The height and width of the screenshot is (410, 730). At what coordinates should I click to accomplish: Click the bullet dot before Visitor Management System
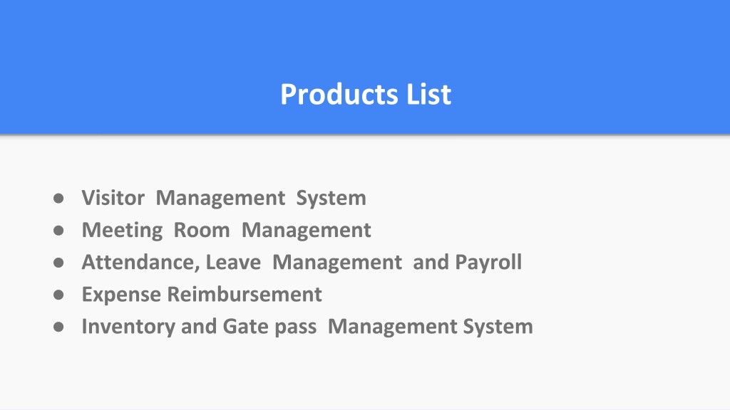[58, 199]
